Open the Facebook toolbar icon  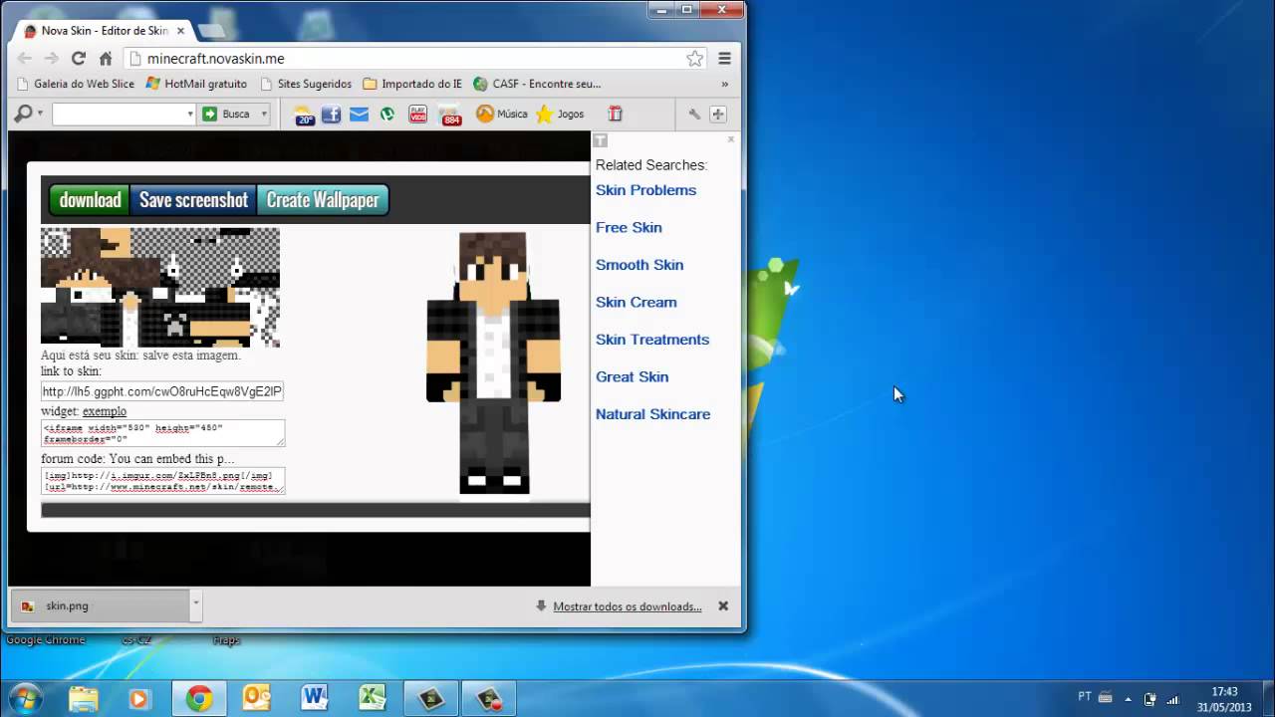[x=332, y=115]
